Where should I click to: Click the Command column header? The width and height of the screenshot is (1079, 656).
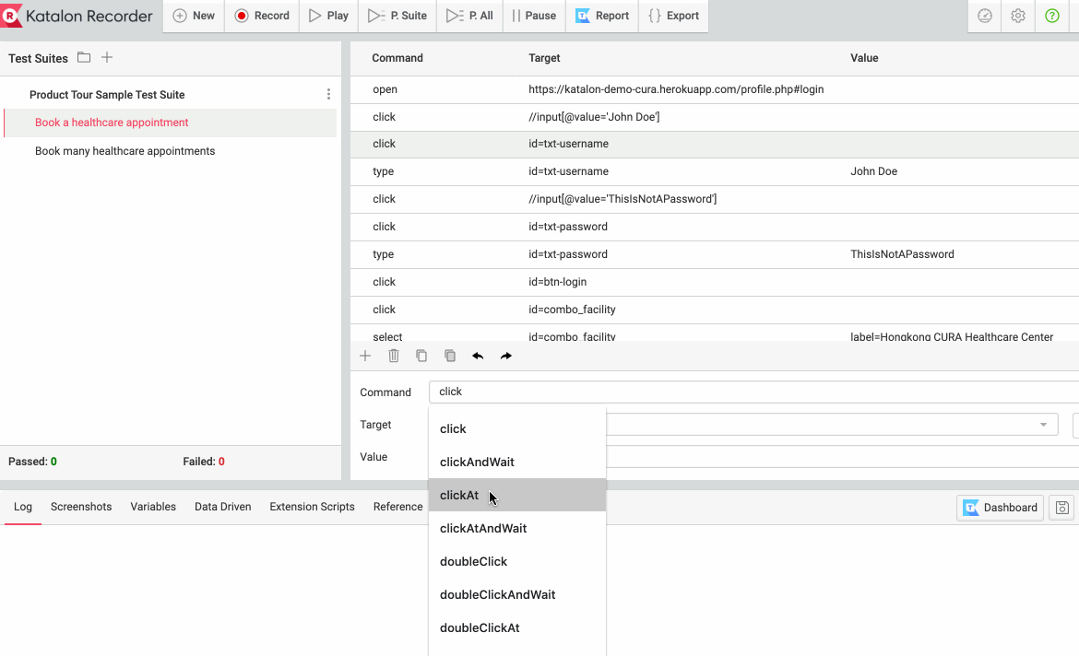(x=397, y=58)
